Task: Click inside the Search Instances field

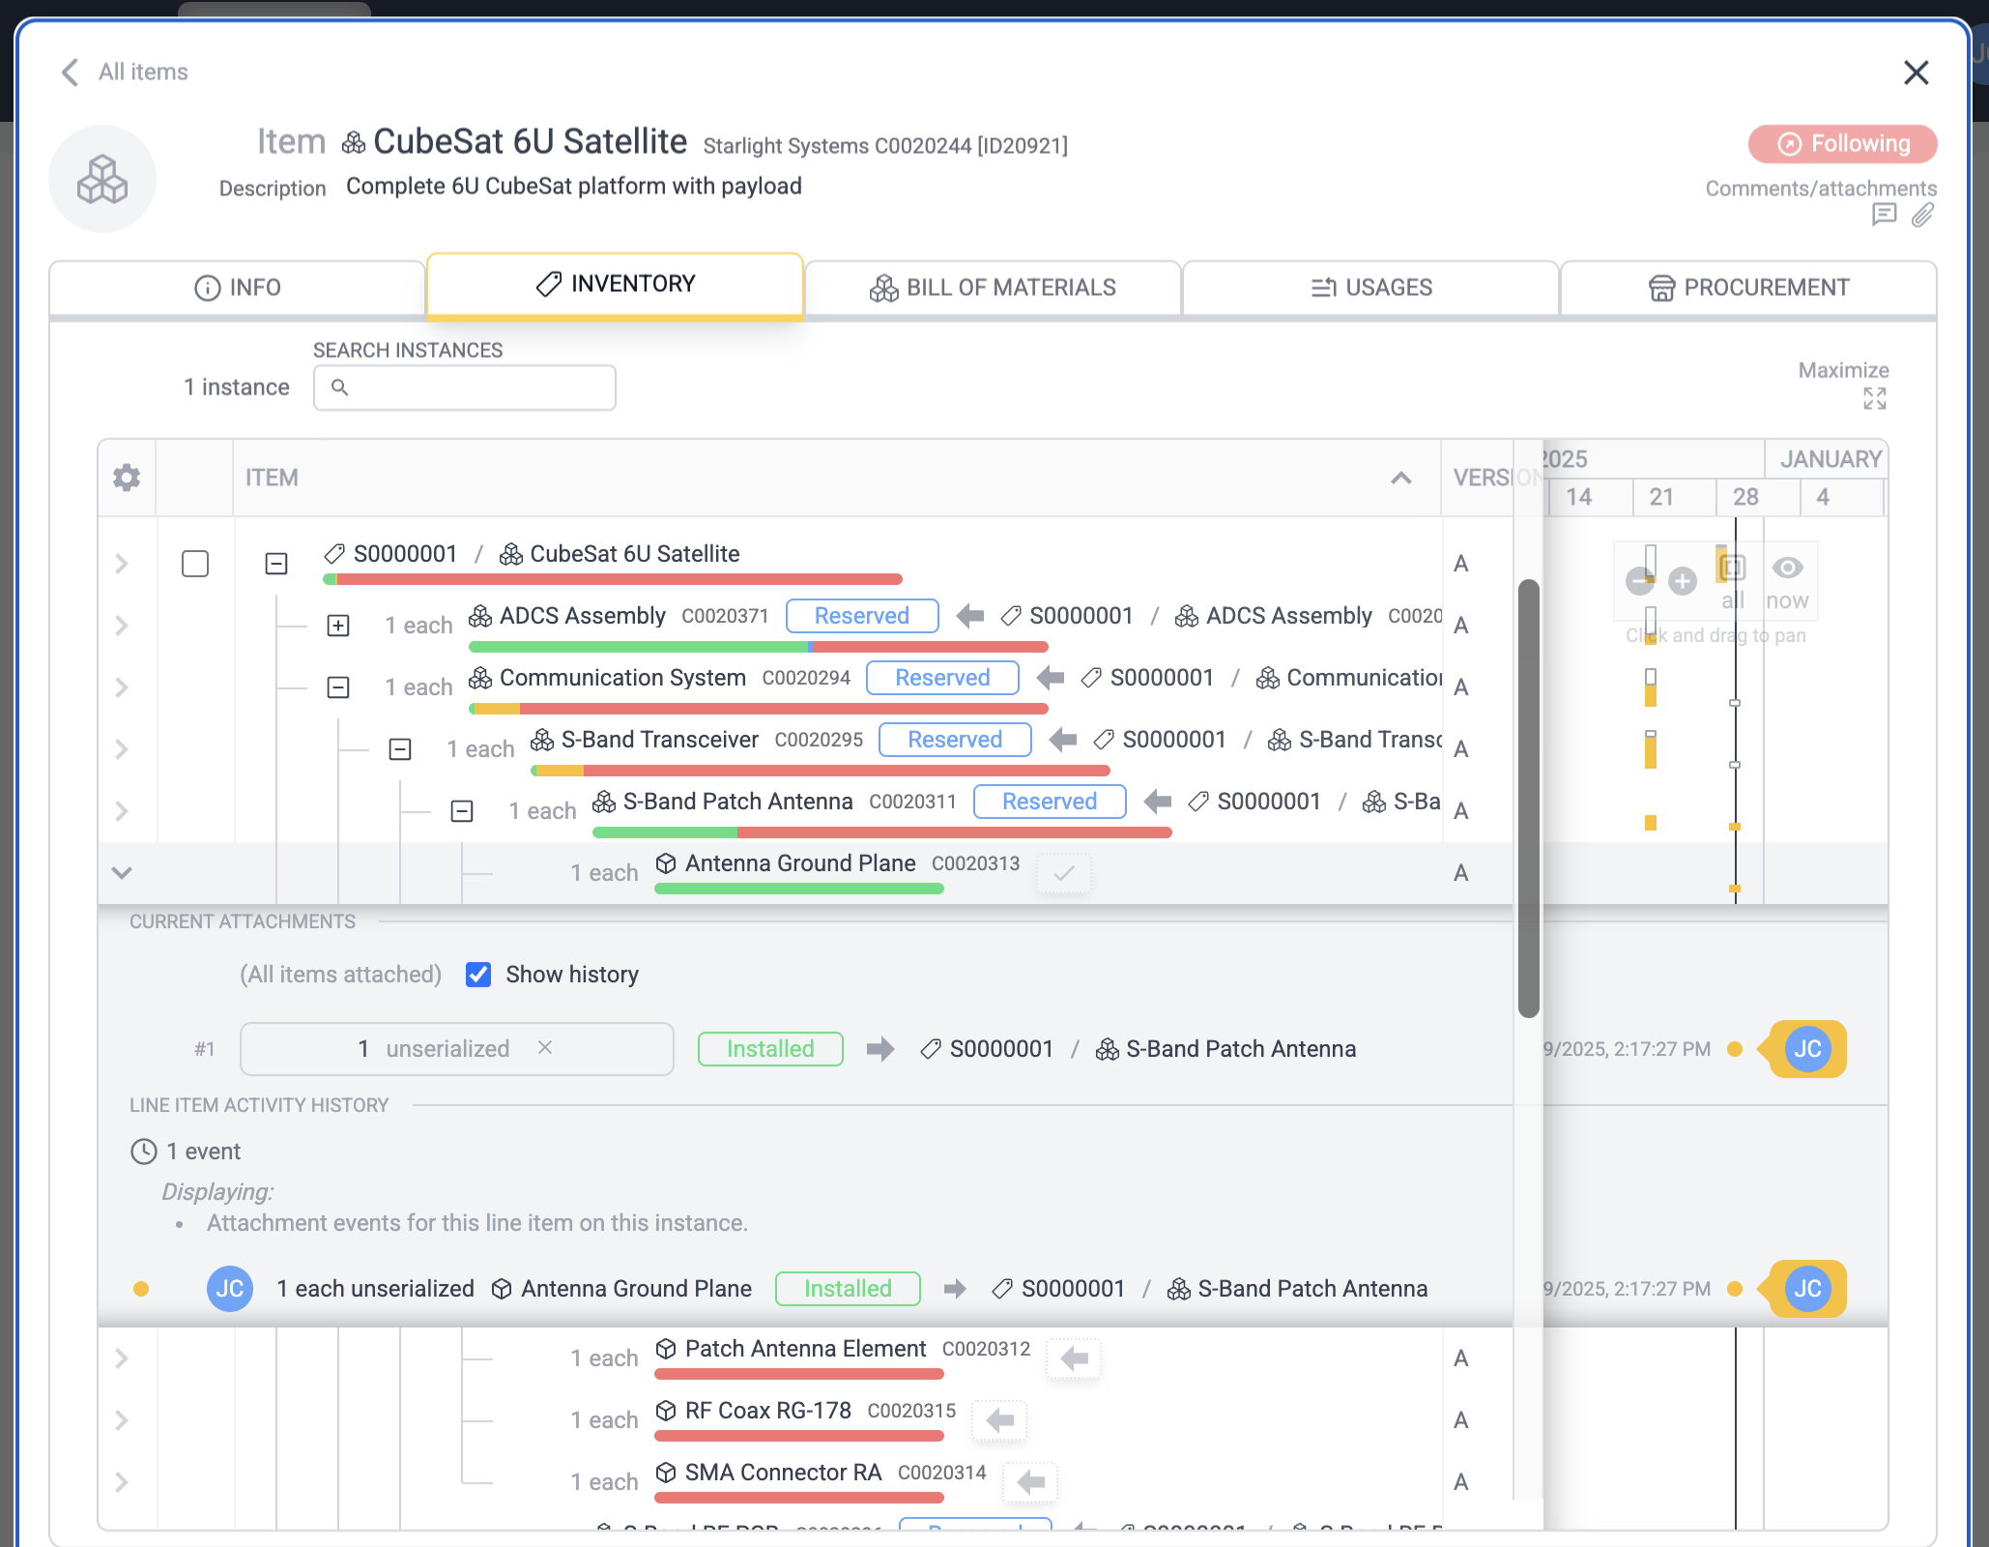Action: pyautogui.click(x=464, y=387)
